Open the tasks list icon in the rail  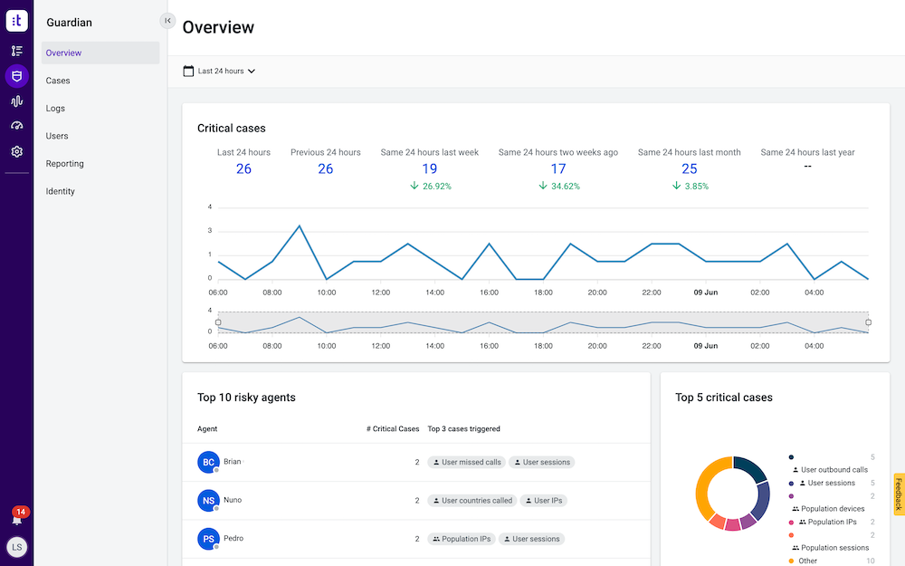[x=16, y=51]
